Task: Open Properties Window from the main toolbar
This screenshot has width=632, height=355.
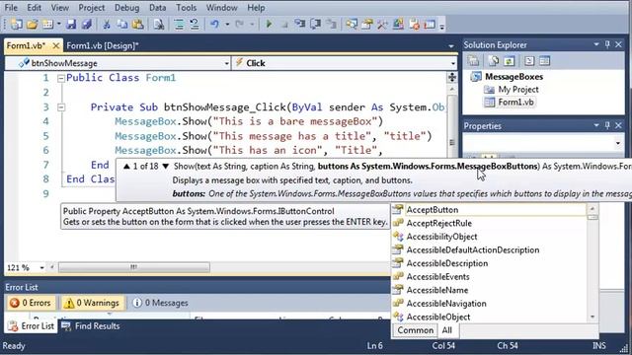Action: [x=366, y=25]
